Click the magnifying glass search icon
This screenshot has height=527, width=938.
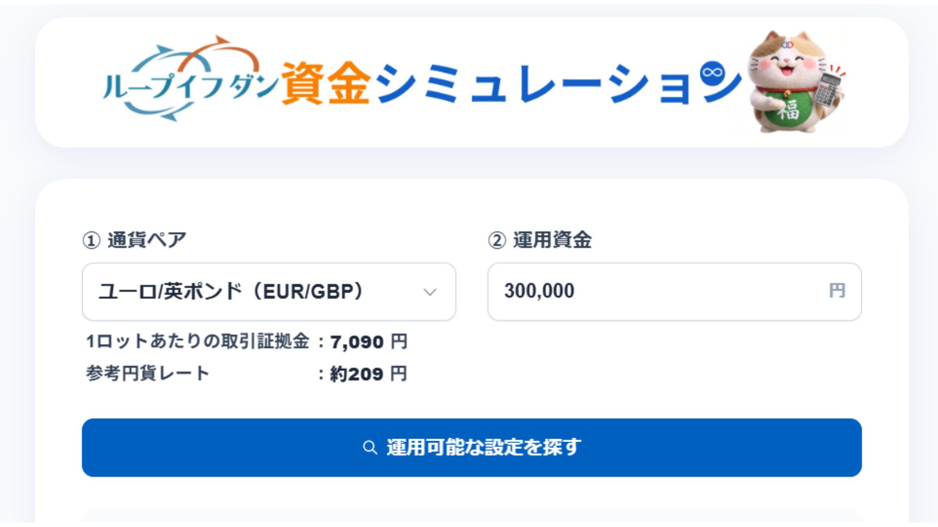370,447
